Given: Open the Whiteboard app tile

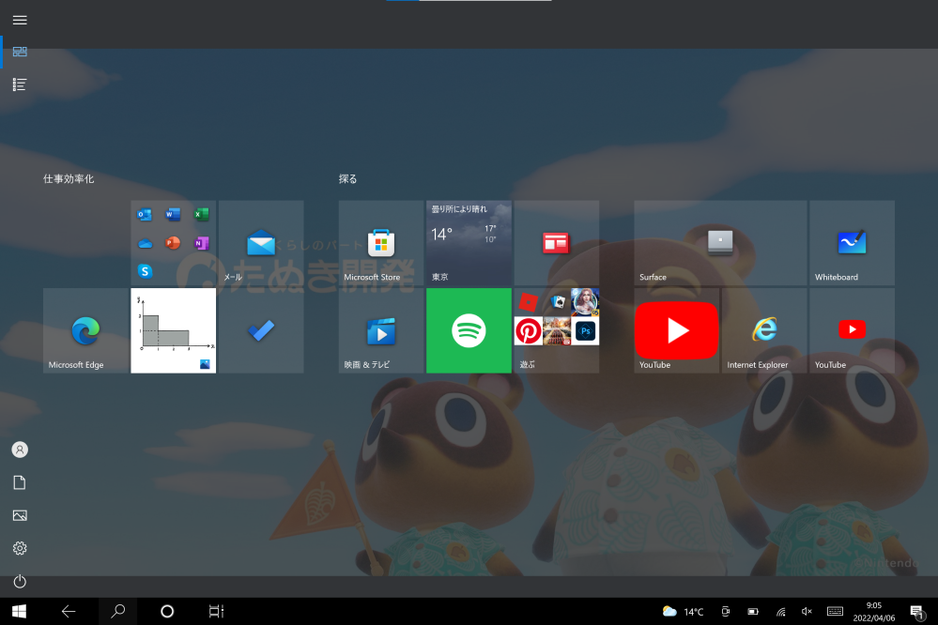Looking at the screenshot, I should click(852, 243).
